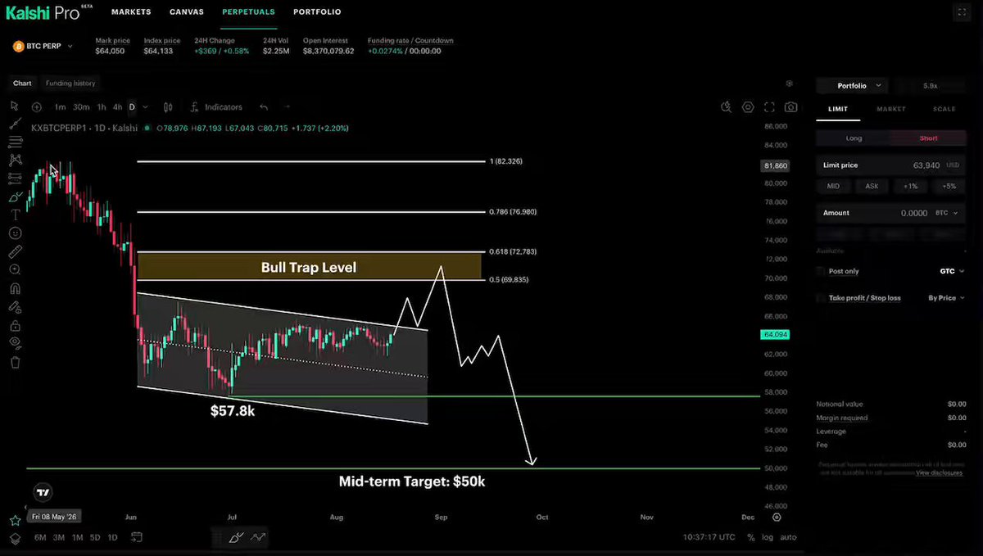Add symbol comparison with plus circle icon
Screen dimensions: 983x556
(x=37, y=107)
